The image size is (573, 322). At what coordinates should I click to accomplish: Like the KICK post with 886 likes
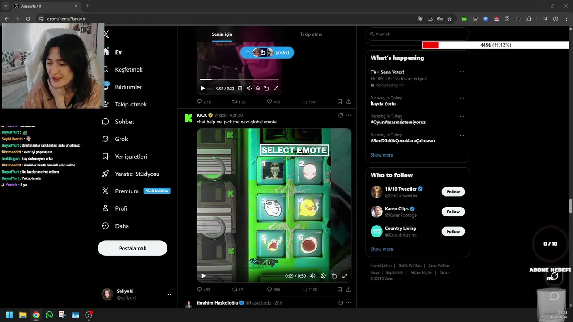click(x=274, y=289)
